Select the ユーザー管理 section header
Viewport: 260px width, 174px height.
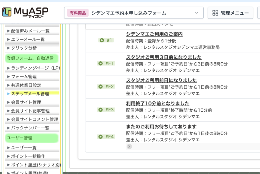pyautogui.click(x=31, y=138)
